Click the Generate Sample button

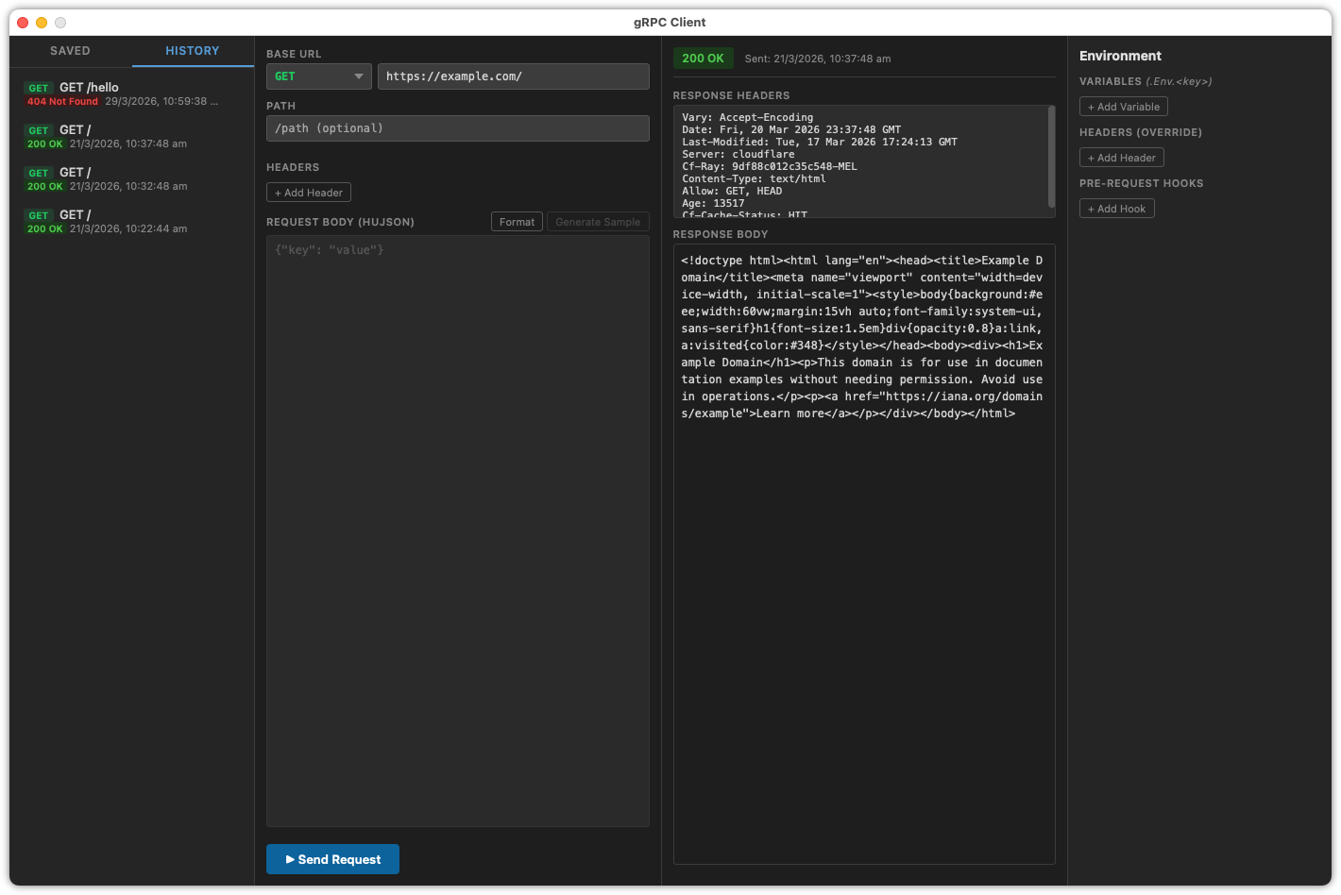pos(598,222)
